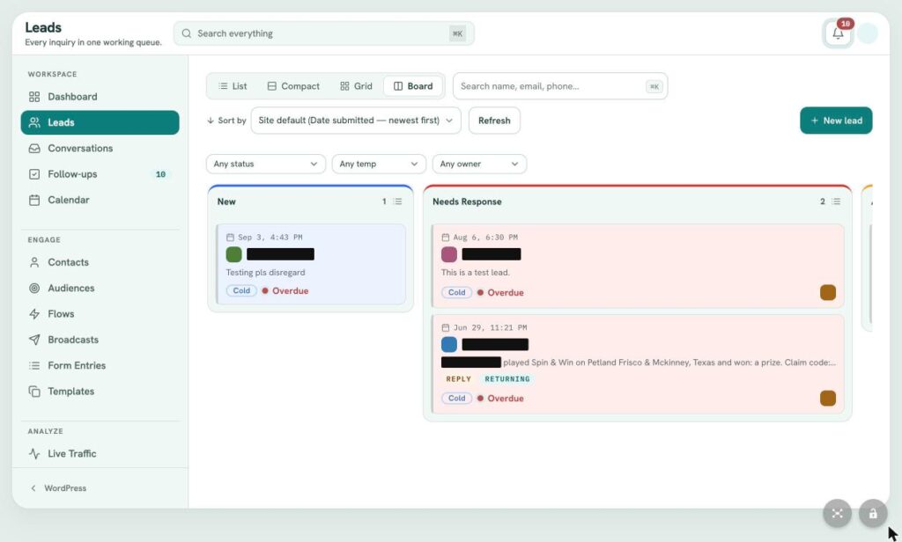Click the Form Entries list icon
Image resolution: width=902 pixels, height=542 pixels.
pyautogui.click(x=34, y=365)
